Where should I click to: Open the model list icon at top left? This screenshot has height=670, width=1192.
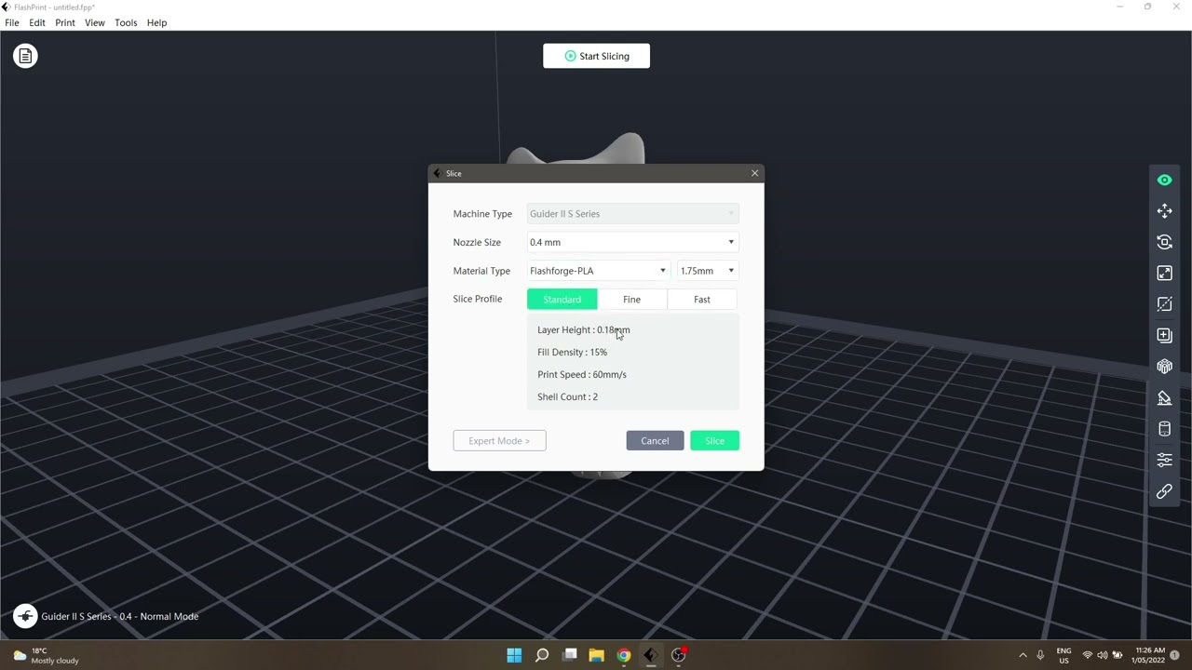pyautogui.click(x=25, y=56)
